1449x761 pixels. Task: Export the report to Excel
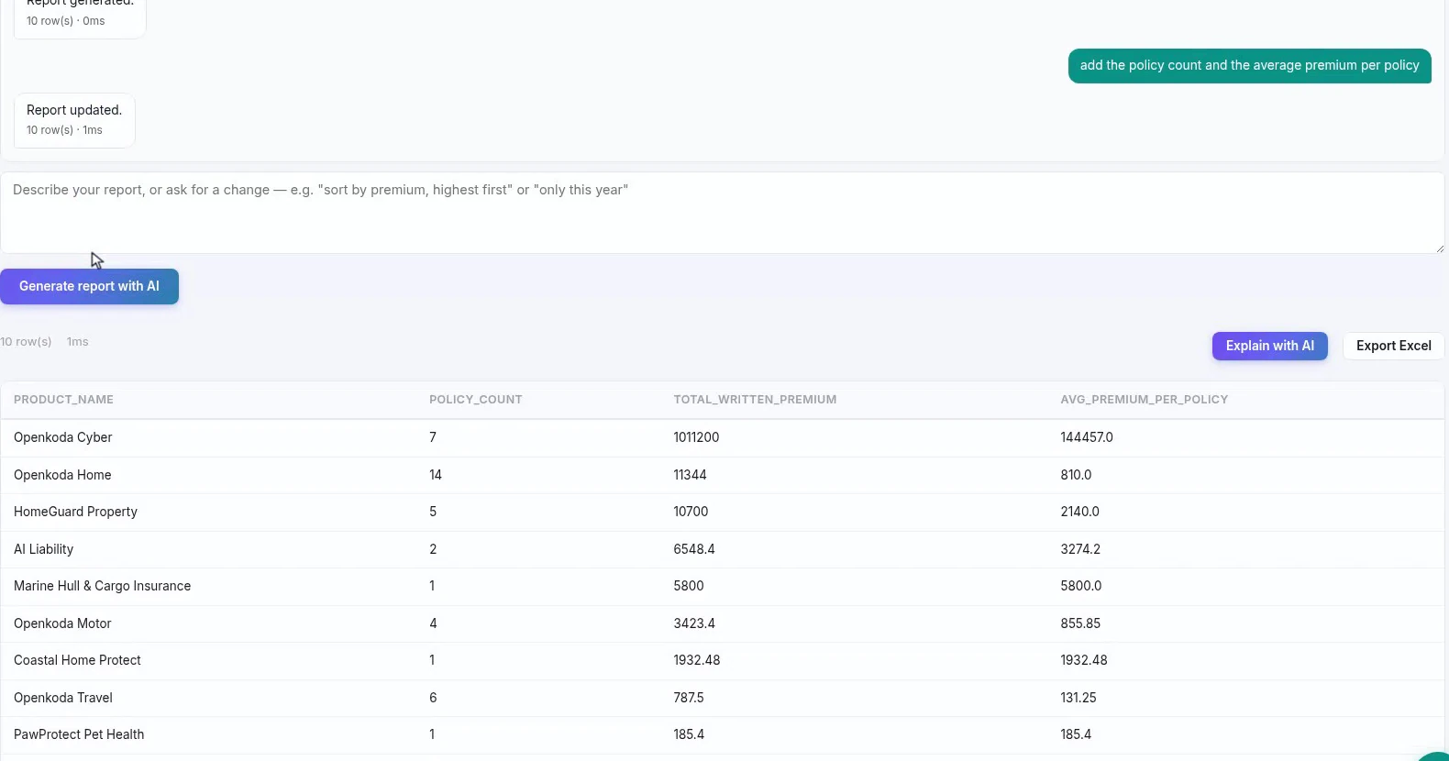point(1393,346)
